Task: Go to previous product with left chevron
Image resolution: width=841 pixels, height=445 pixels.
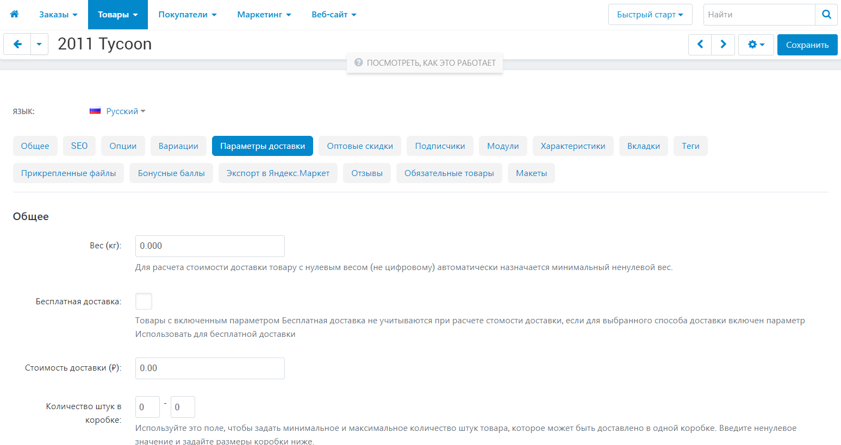Action: [x=700, y=45]
